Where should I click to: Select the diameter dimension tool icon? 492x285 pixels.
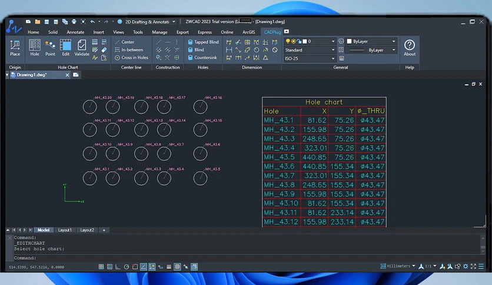[x=275, y=50]
